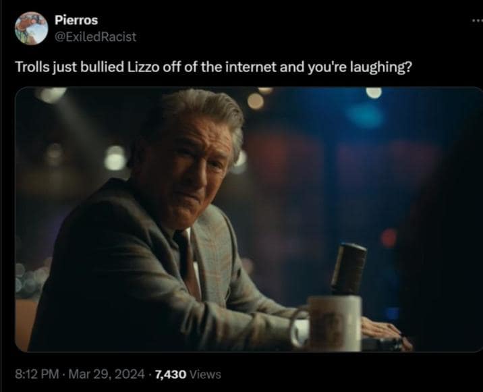Viewport: 483px width, 392px height.
Task: Click the desk microphone in the photo
Action: click(x=349, y=269)
